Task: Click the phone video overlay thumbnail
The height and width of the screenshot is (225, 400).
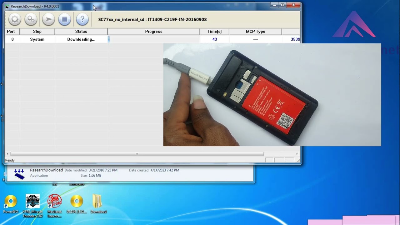Action: pyautogui.click(x=272, y=95)
